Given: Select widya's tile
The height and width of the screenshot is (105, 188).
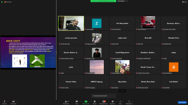Looking at the screenshot, I should [174, 52].
